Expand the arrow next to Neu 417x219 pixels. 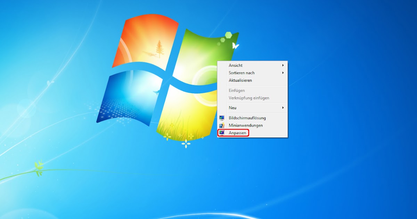coord(283,108)
